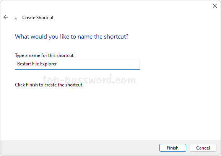The height and width of the screenshot is (156, 221).
Task: Click the 'What would you like' heading
Action: (x=71, y=37)
